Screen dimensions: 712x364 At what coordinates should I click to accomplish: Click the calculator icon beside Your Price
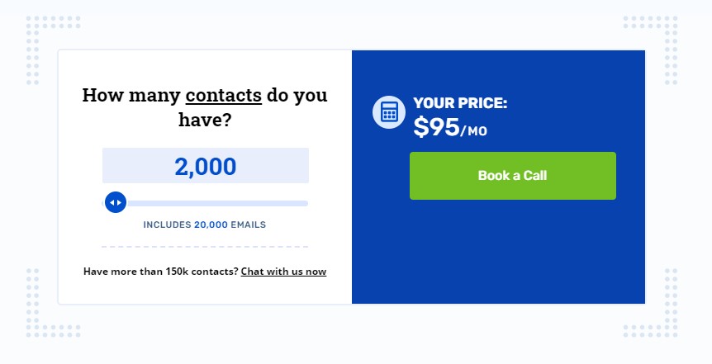coord(389,112)
